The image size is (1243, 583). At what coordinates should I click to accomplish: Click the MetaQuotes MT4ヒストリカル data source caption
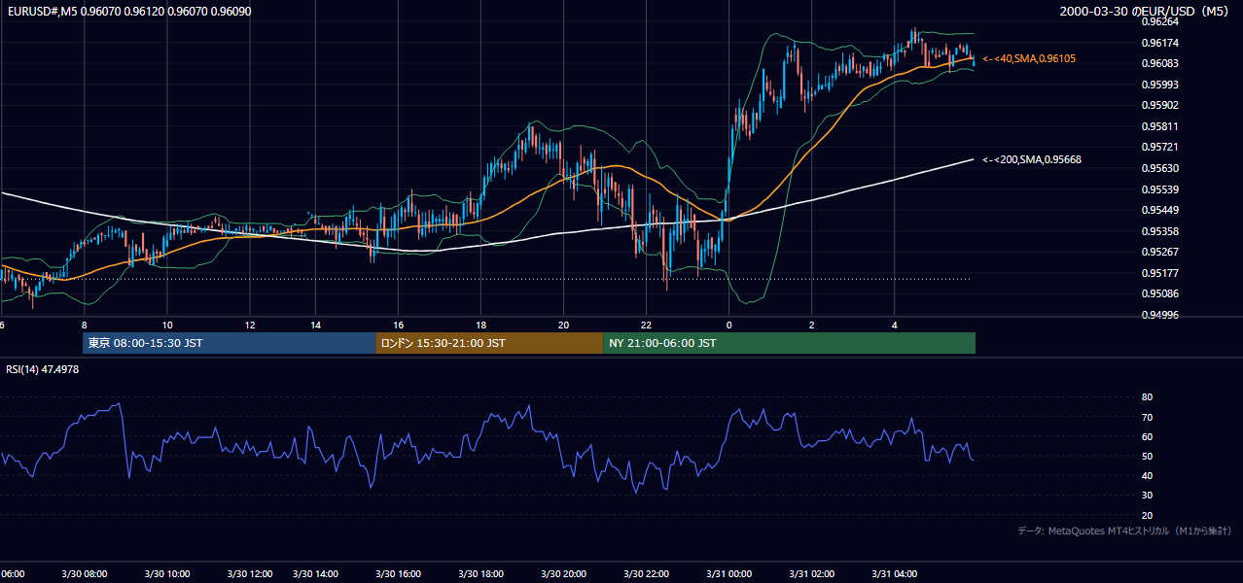1124,531
